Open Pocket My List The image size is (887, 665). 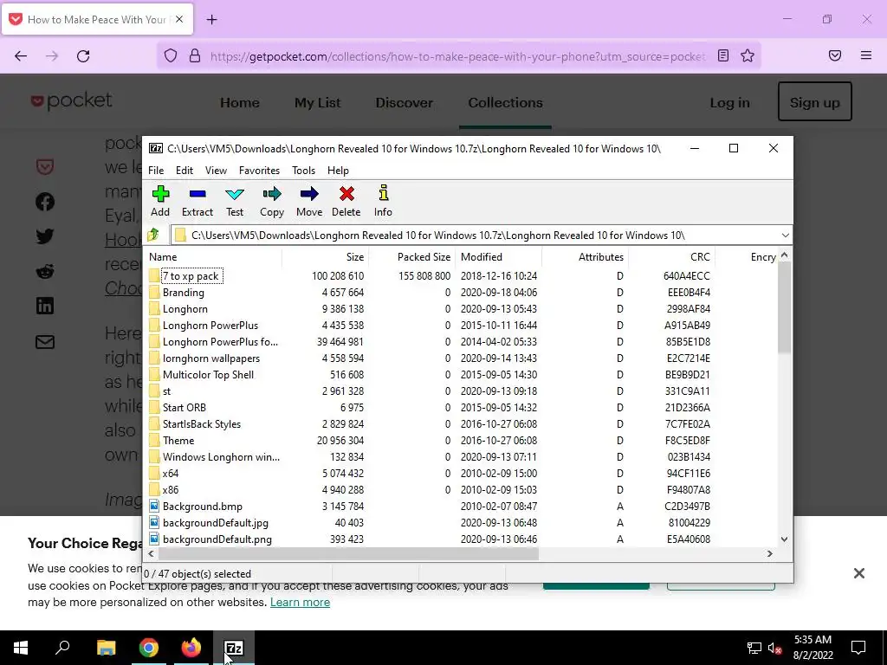click(x=317, y=103)
